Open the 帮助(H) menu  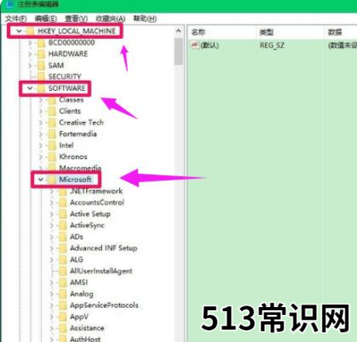click(145, 19)
